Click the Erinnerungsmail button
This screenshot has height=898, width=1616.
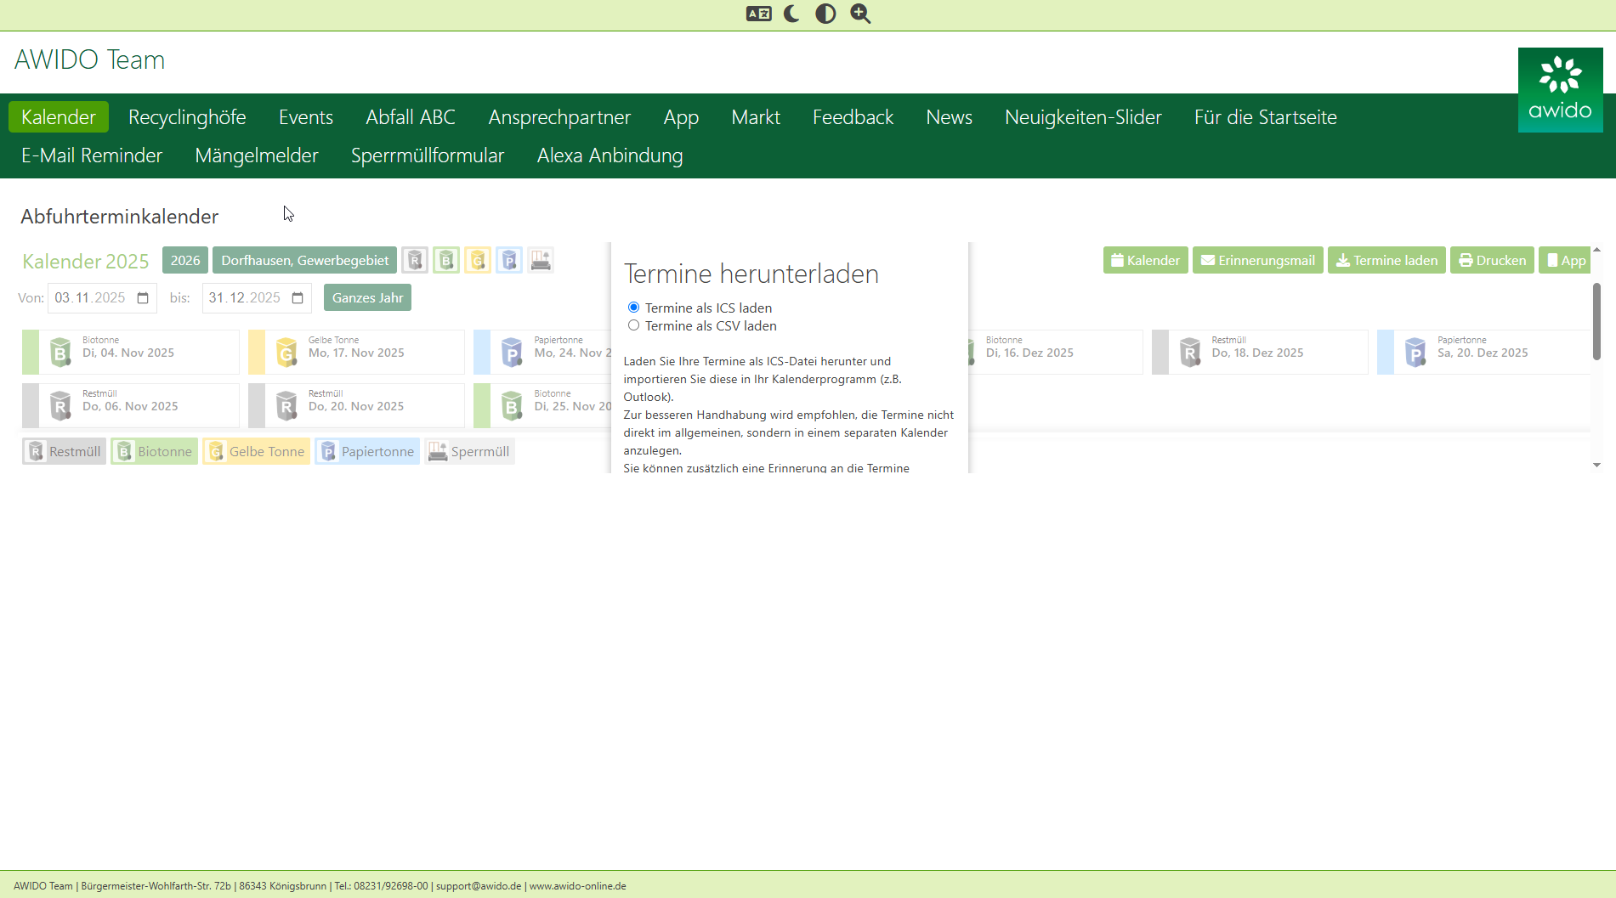pos(1257,260)
